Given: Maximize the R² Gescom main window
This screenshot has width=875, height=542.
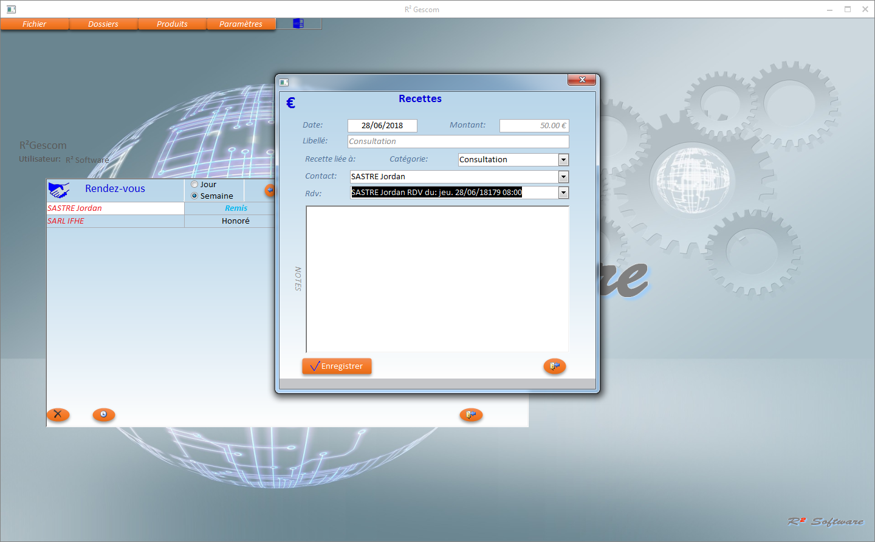Looking at the screenshot, I should [848, 9].
